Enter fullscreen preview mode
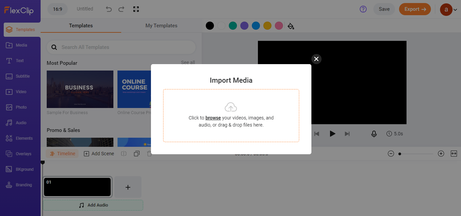 coord(136,9)
